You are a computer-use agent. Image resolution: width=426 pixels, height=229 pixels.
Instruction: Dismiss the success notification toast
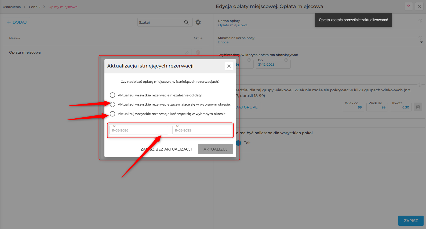(353, 20)
